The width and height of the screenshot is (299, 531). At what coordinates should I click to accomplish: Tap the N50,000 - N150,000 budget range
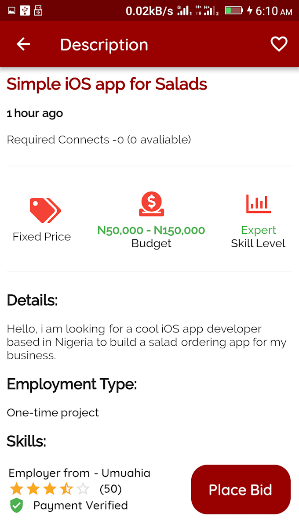(x=151, y=230)
